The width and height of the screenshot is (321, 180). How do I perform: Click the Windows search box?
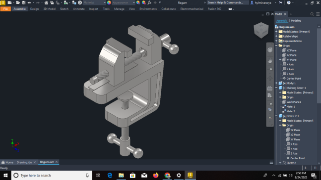51,176
